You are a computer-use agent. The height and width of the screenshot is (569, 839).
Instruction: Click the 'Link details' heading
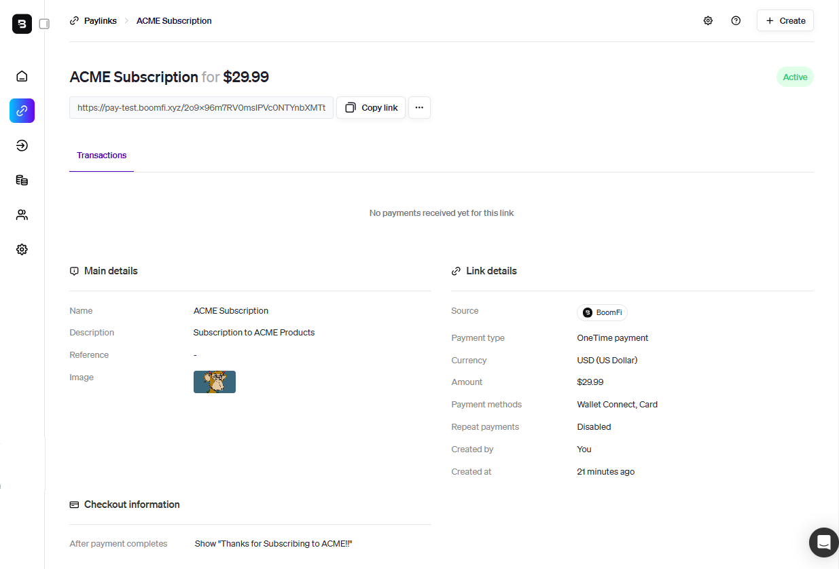(491, 271)
